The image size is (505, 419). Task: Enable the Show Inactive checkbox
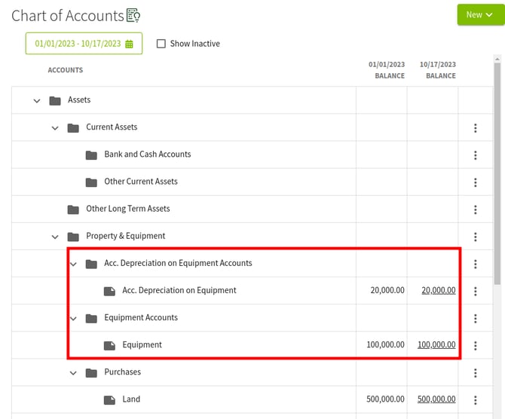click(x=161, y=44)
